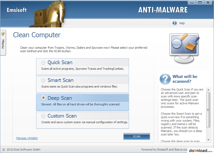Select the Smart Scan radio button
The image size is (214, 153).
tap(43, 80)
